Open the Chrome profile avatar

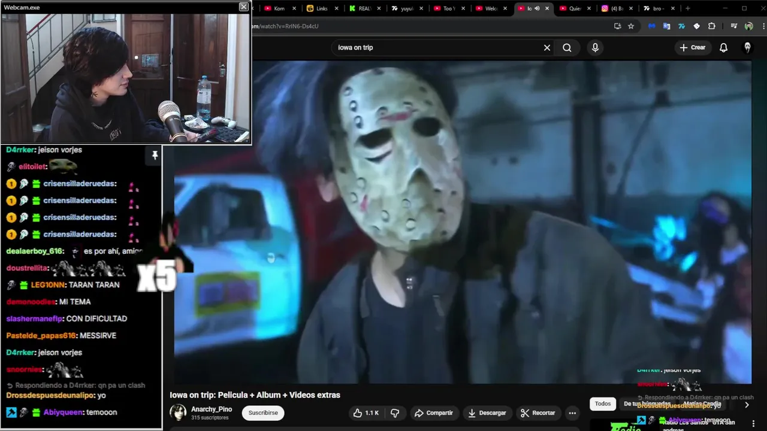point(748,26)
